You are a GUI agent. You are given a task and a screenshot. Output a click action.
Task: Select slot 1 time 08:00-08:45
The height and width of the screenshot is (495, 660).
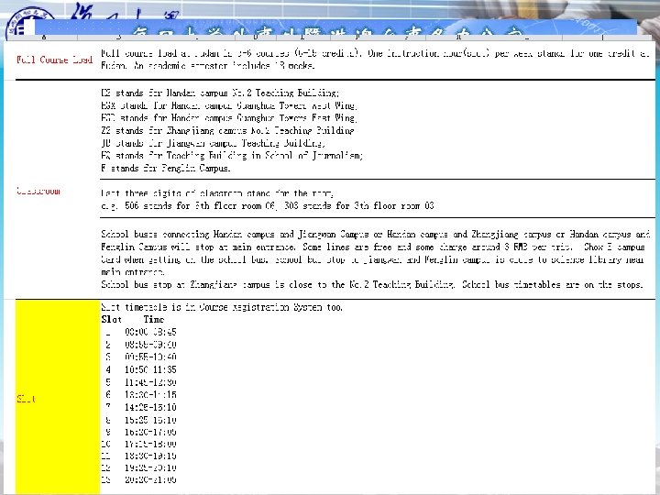coord(150,332)
